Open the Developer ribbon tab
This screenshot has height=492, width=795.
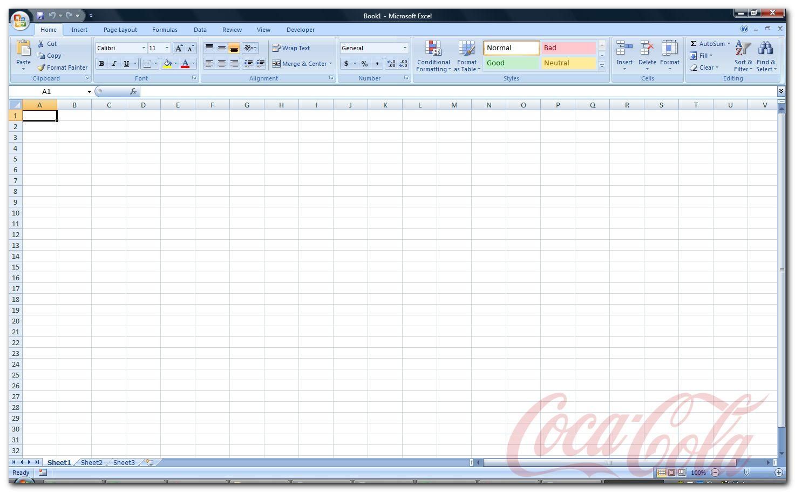300,30
